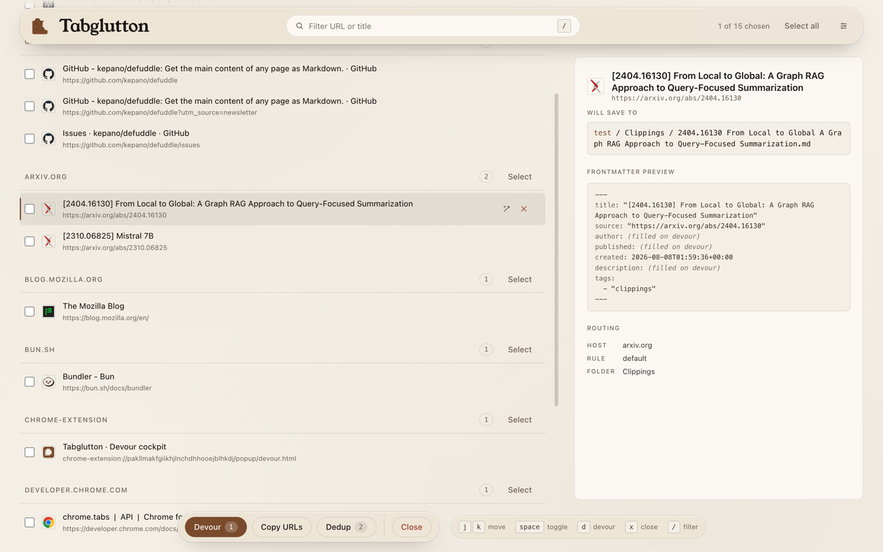Click the 'Bundler - Bun' row title
This screenshot has height=552, width=883.
(x=88, y=377)
